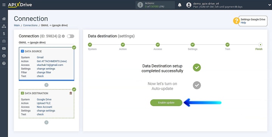Toggle the connection on/off switch
Image resolution: width=272 pixels, height=137 pixels.
pos(70,36)
